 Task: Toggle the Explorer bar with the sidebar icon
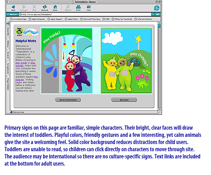pyautogui.click(x=8, y=23)
